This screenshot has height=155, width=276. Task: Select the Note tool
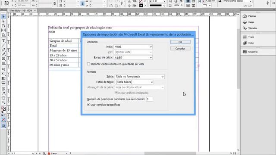(x=3, y=89)
